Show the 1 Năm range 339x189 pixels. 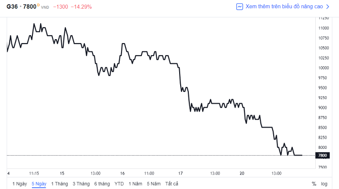click(x=135, y=184)
